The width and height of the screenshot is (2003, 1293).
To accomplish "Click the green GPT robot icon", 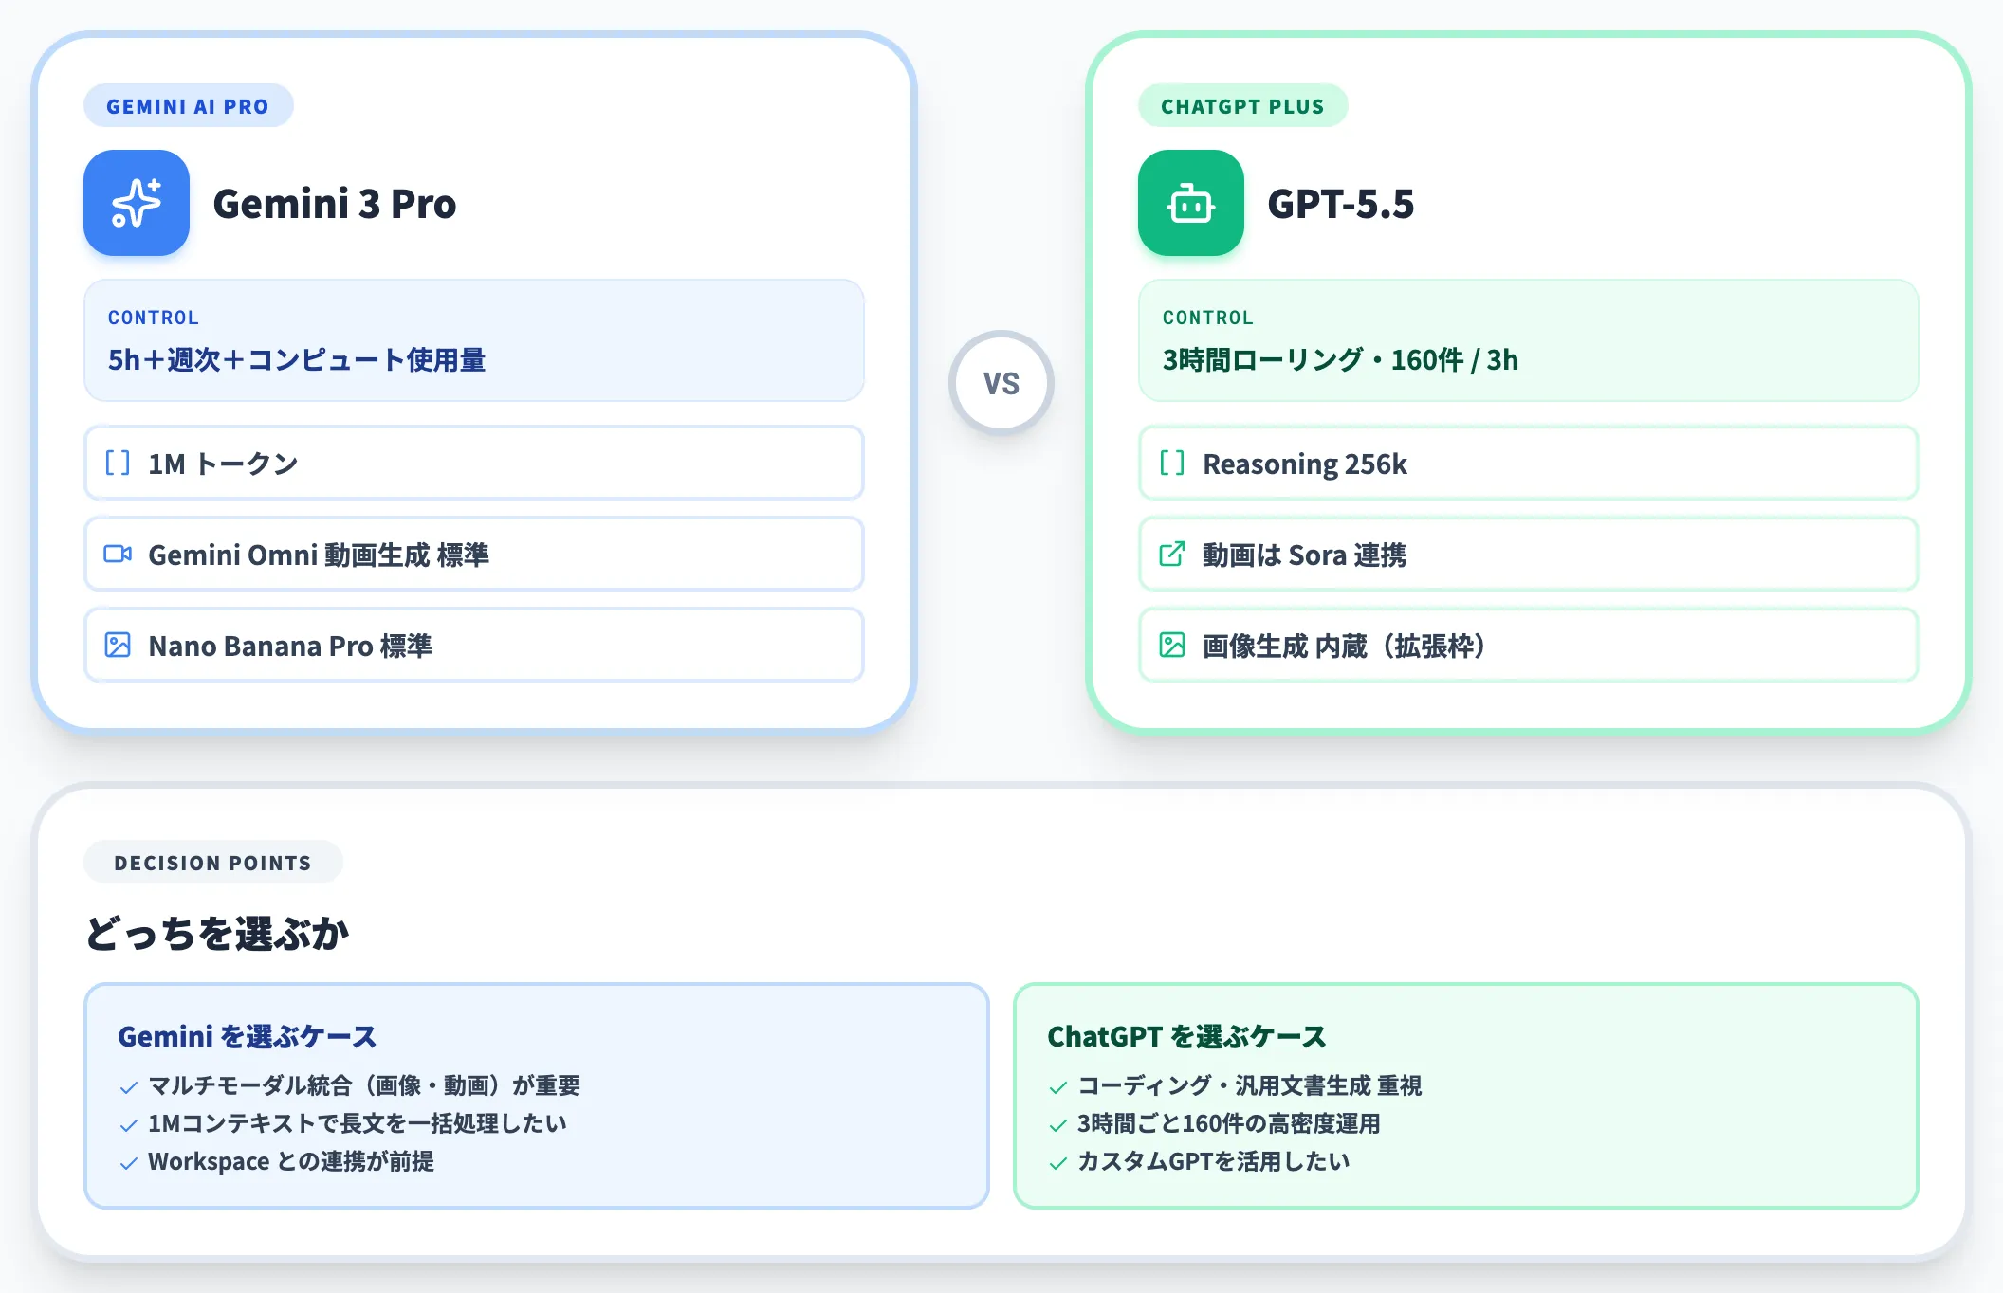I will 1191,203.
